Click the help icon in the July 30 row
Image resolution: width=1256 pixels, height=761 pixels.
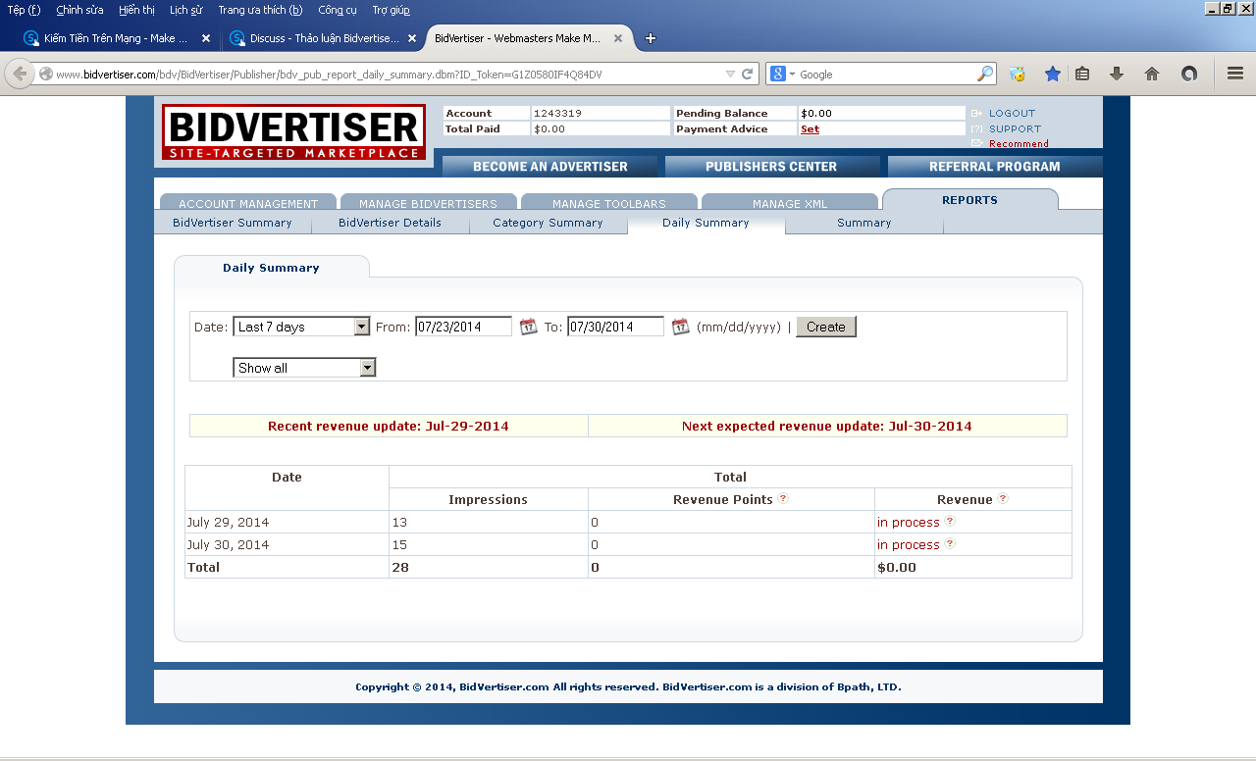[950, 543]
